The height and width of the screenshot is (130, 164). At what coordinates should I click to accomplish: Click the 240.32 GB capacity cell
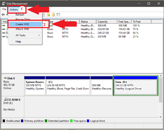pos(103,33)
